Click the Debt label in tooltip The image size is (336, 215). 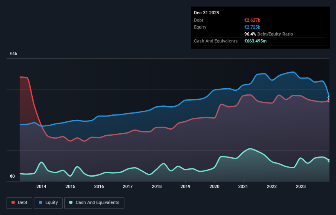point(198,20)
